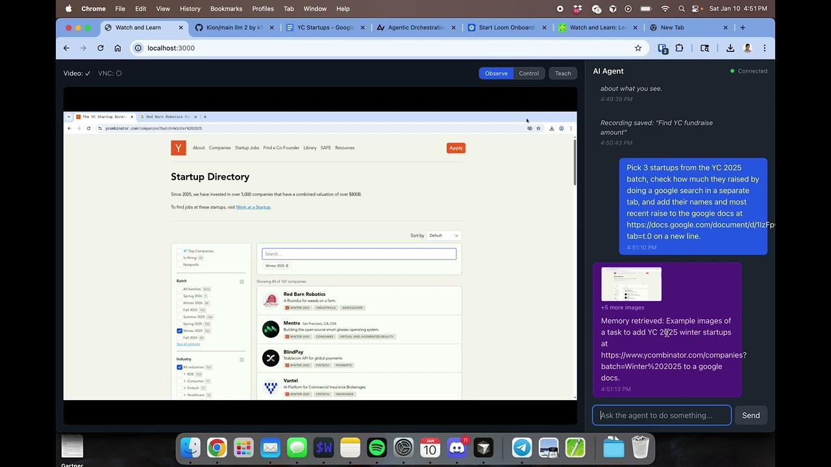Click the Red Barn Robotics company logo
The height and width of the screenshot is (467, 831).
271,300
